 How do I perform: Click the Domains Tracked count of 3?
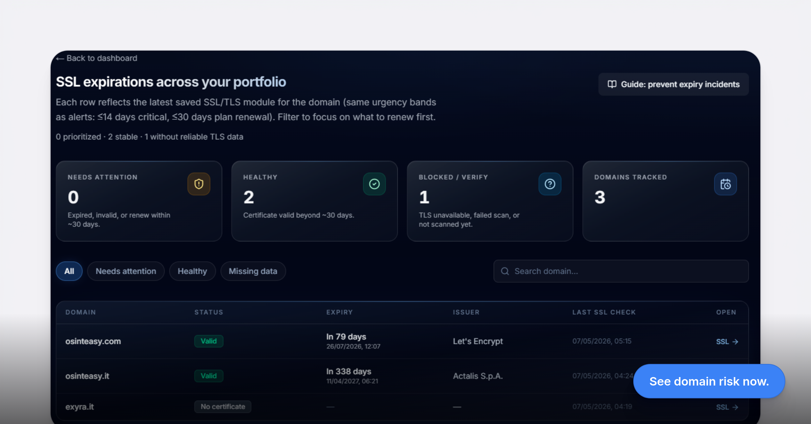(x=600, y=197)
